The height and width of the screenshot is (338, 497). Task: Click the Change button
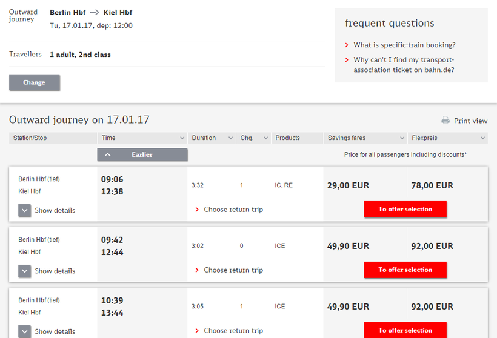point(34,82)
